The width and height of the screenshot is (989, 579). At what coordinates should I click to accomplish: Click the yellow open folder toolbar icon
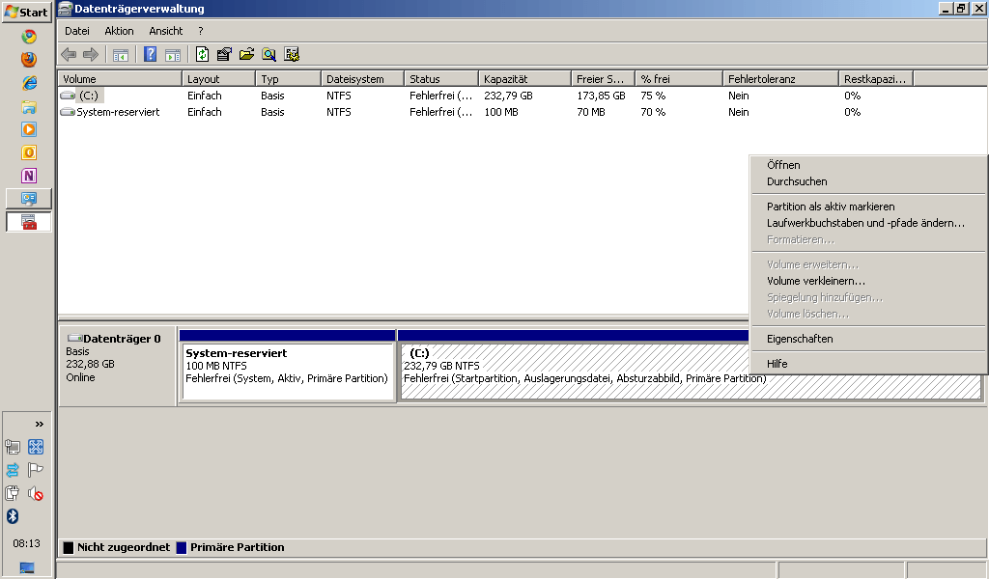[246, 54]
